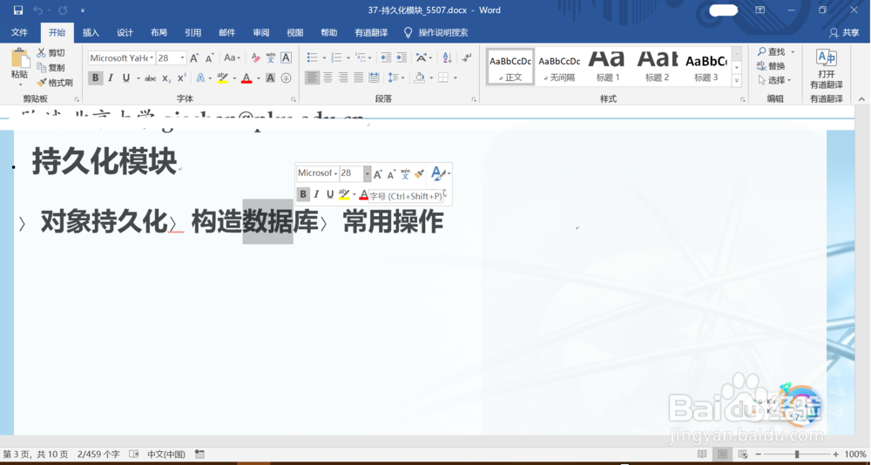Switch to the 设计 tab
The height and width of the screenshot is (465, 871).
[x=125, y=33]
